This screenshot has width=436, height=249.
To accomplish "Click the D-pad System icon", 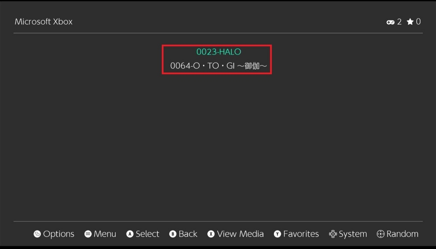I will click(333, 234).
